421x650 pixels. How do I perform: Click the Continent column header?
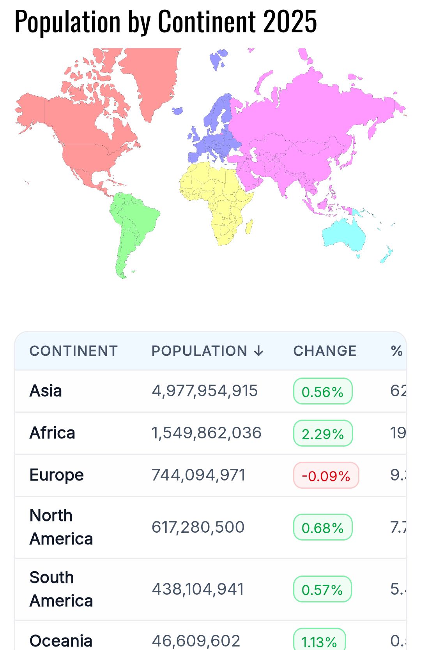pyautogui.click(x=73, y=351)
